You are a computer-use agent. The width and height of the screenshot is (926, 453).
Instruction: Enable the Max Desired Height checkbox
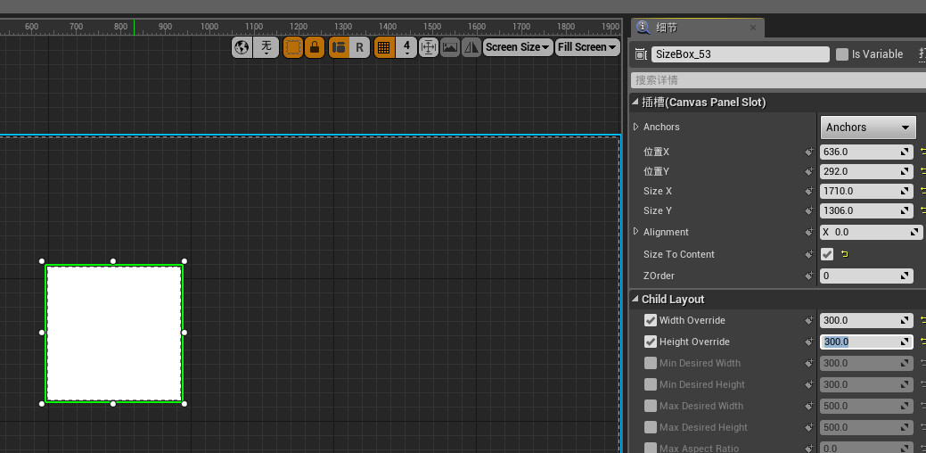[651, 427]
